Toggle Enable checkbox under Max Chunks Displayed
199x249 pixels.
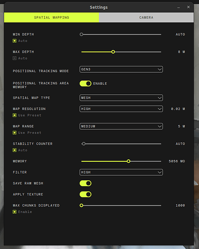click(x=14, y=212)
